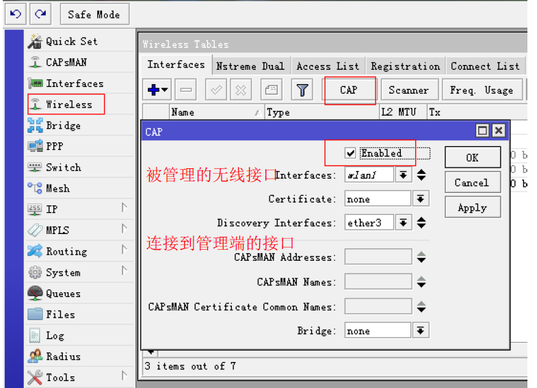Screen dimensions: 537x388
Task: Expand Routing submenu arrow
Action: pyautogui.click(x=125, y=250)
